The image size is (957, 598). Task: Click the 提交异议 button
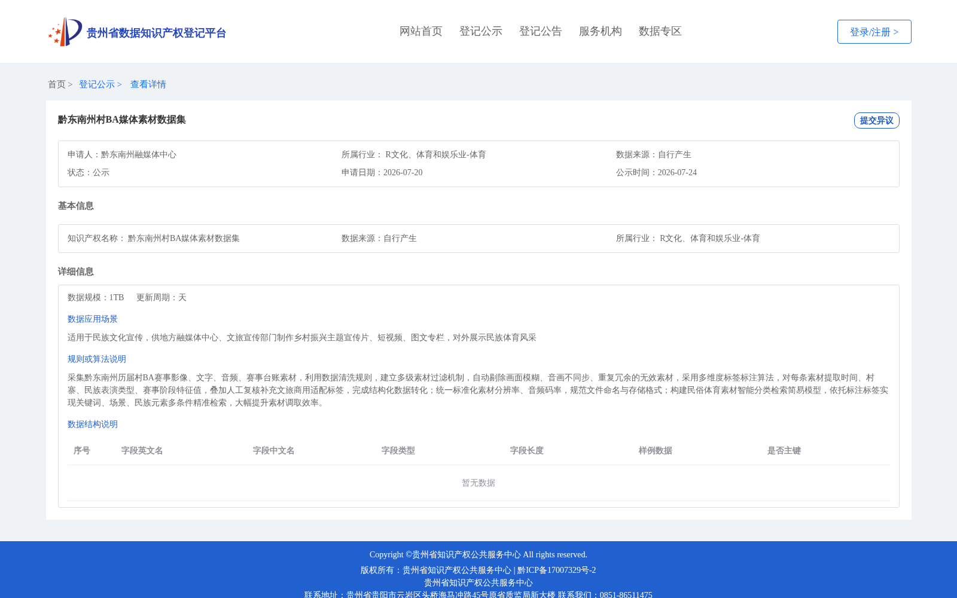pos(877,120)
